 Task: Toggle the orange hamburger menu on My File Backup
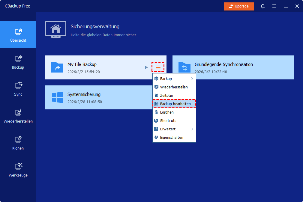tap(158, 67)
